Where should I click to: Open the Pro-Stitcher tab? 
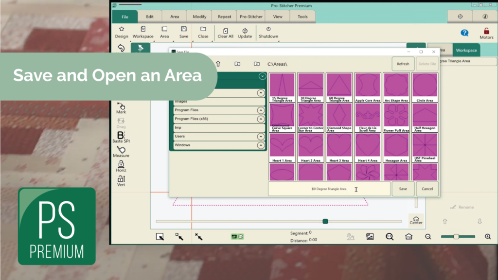251,17
